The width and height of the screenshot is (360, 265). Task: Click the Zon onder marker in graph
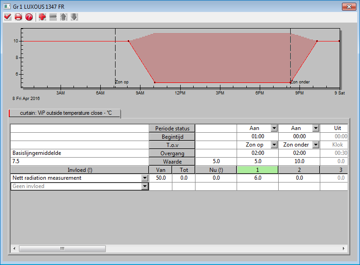(x=300, y=82)
